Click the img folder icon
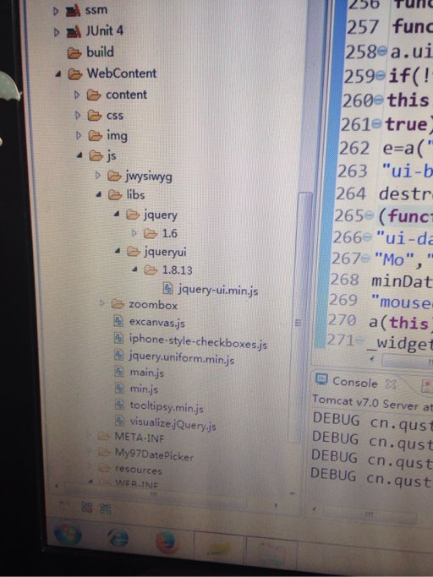Viewport: 433px width, 577px height. pyautogui.click(x=95, y=136)
